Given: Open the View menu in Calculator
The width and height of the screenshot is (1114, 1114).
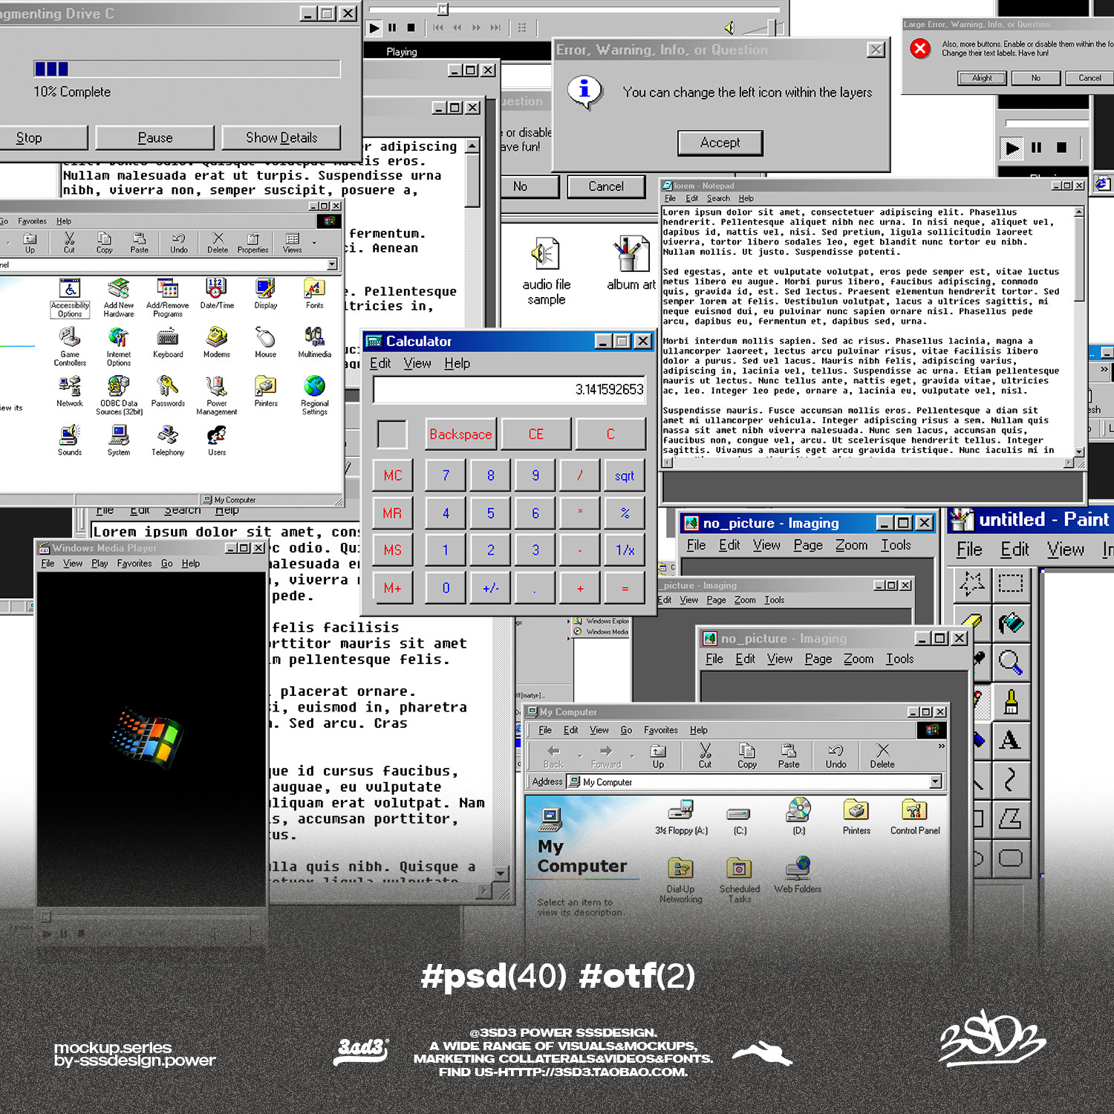Looking at the screenshot, I should tap(417, 363).
